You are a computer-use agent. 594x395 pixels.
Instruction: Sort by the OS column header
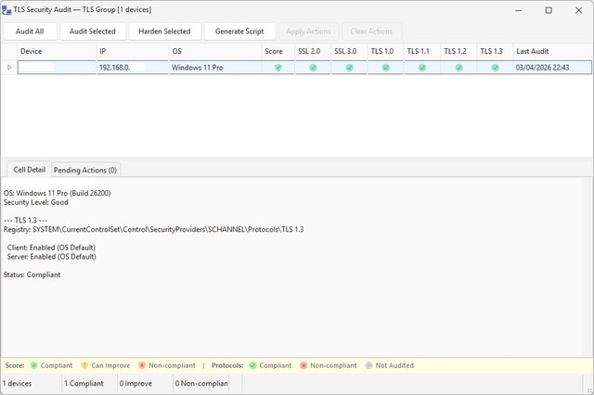215,51
